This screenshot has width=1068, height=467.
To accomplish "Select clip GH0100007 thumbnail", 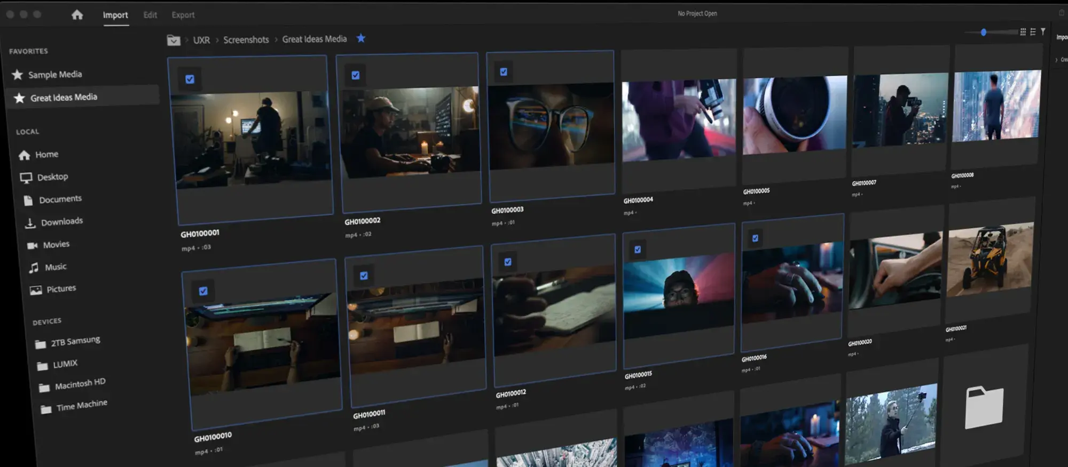I will click(x=901, y=110).
